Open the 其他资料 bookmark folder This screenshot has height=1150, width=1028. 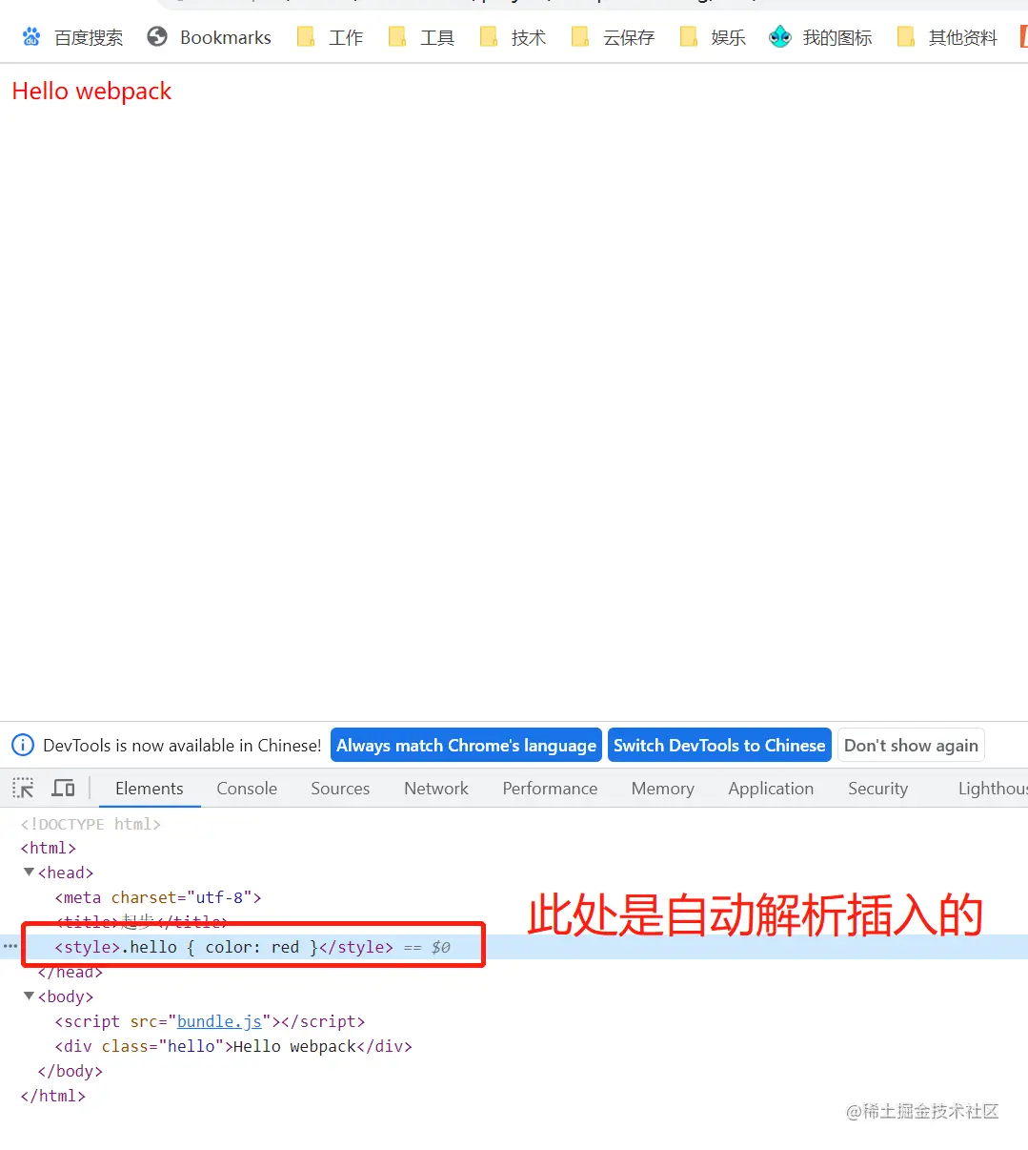point(947,37)
